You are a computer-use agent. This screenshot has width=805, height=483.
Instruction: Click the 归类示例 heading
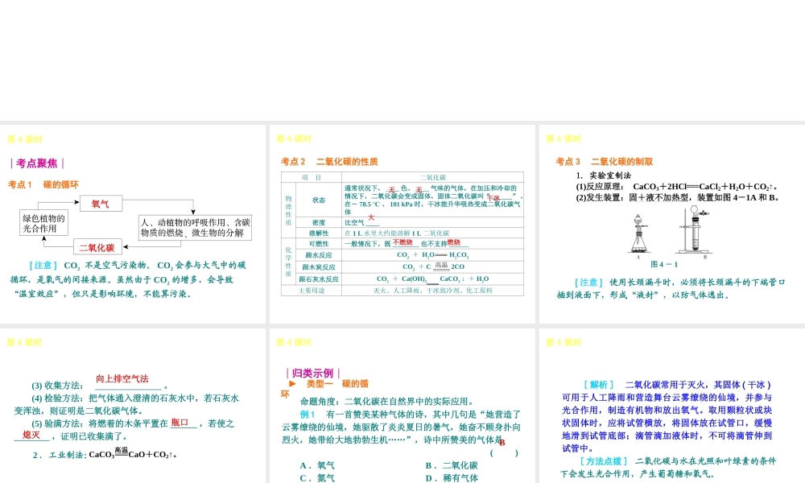(312, 374)
